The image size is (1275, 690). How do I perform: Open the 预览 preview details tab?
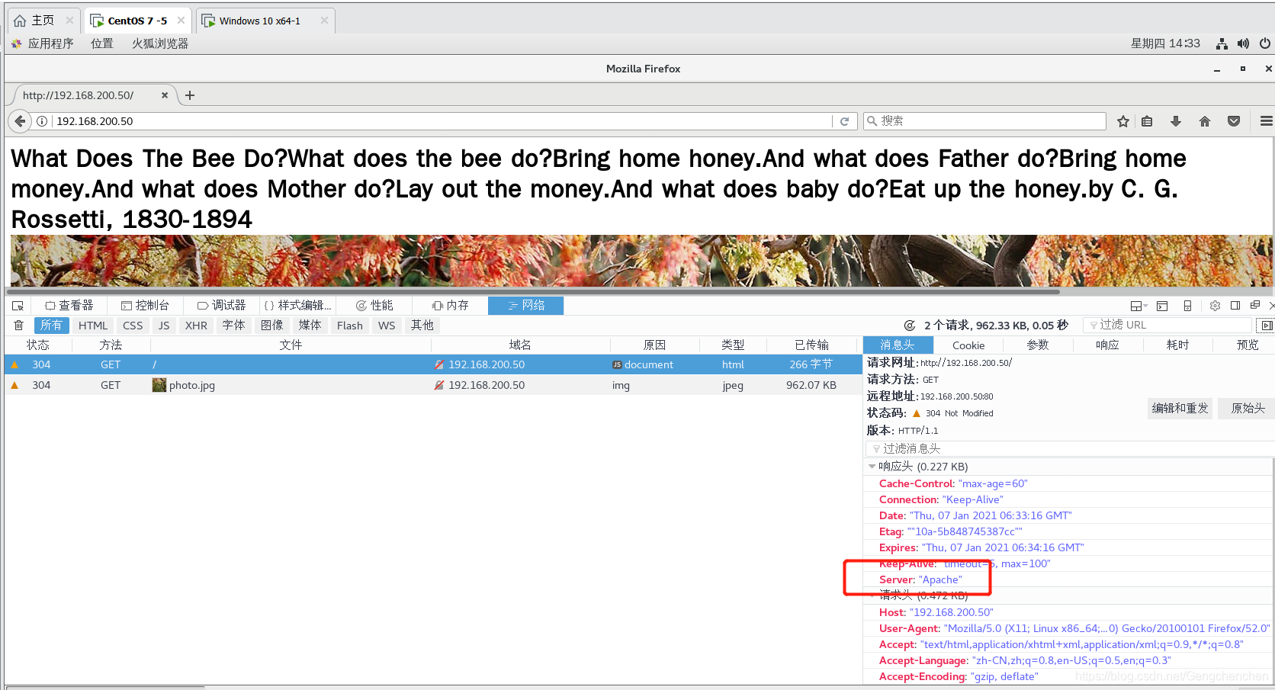point(1248,345)
